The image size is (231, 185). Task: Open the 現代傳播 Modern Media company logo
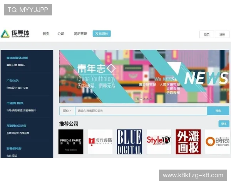coord(100,142)
